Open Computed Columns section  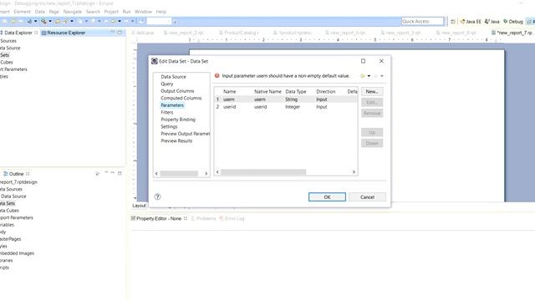(x=181, y=99)
